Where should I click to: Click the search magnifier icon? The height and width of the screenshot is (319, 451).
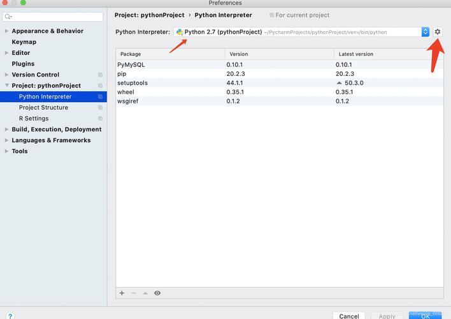point(8,17)
